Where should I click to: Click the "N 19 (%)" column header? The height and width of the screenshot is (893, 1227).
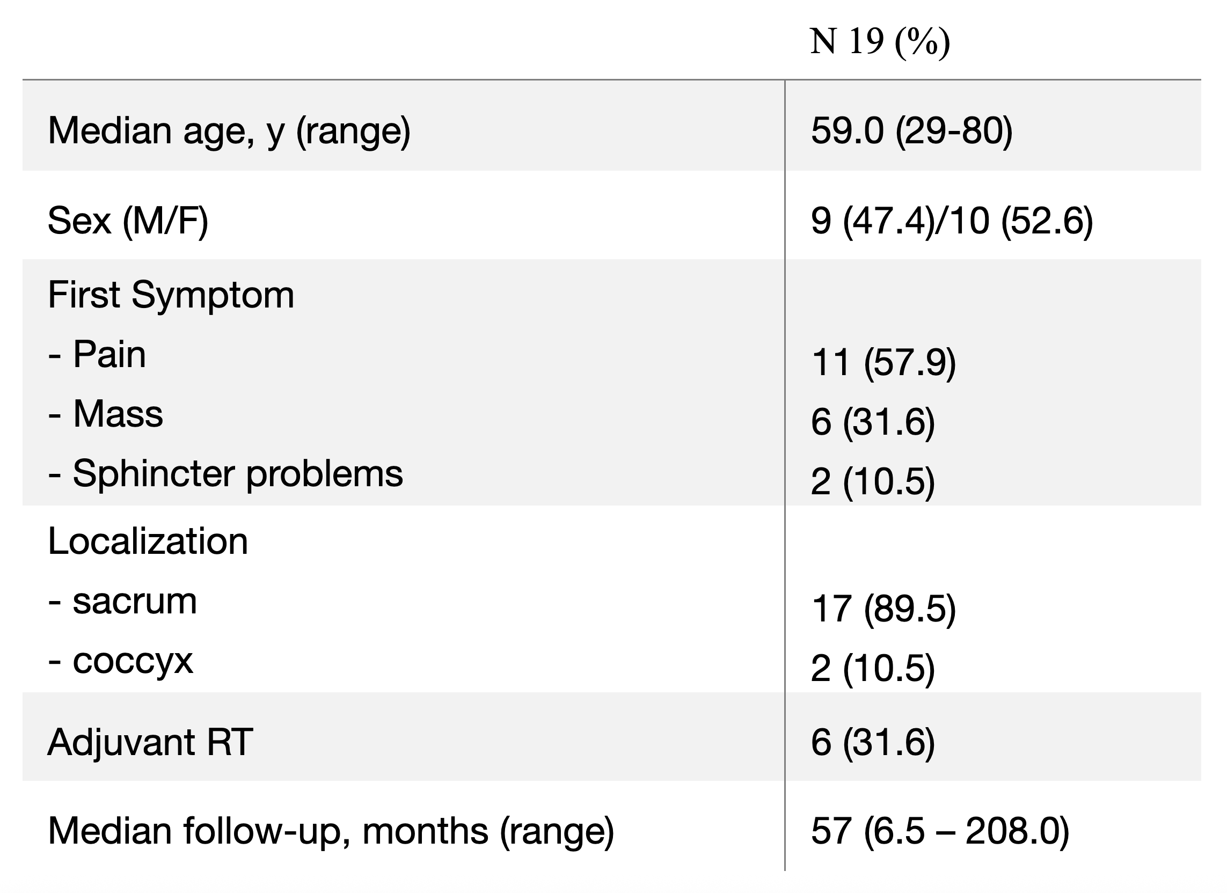[880, 42]
